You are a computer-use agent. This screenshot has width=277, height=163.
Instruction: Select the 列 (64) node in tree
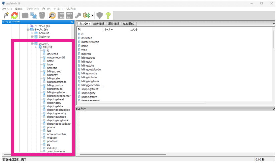(47, 47)
